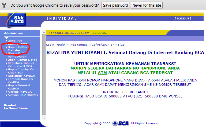Image resolution: width=206 pixels, height=127 pixels.
Task: Choose Never for this site
Action: 147,5
